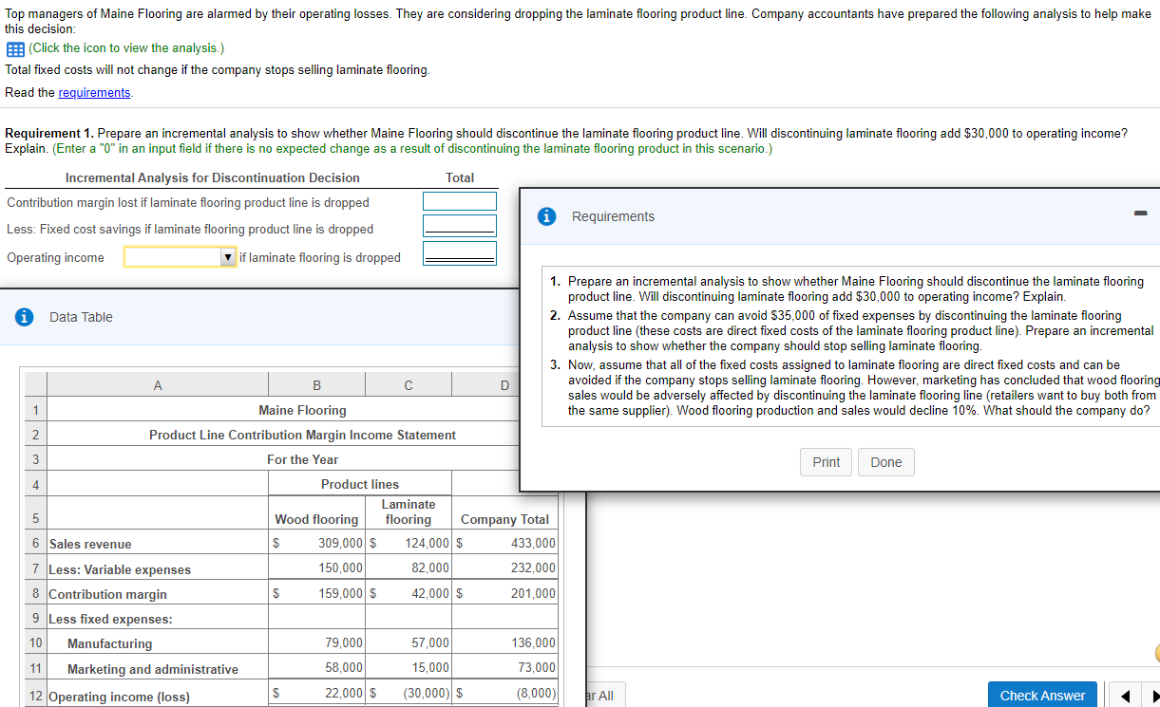Click 'For the Year' cell
Screen dimensions: 1160x707
pyautogui.click(x=302, y=459)
